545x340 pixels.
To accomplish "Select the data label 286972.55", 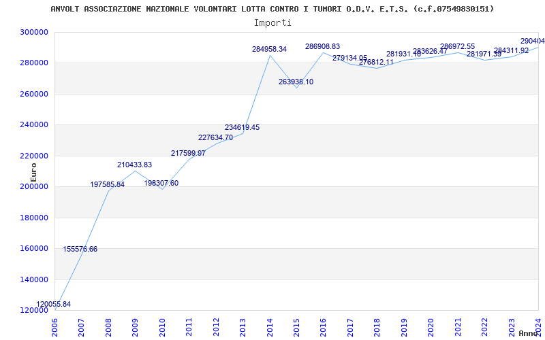I will [457, 46].
